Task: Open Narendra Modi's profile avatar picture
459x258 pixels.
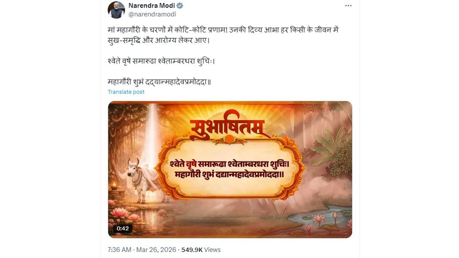Action: tap(116, 10)
